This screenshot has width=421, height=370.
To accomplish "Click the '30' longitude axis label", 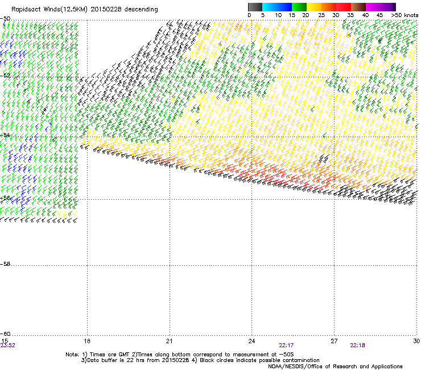I will tap(416, 341).
